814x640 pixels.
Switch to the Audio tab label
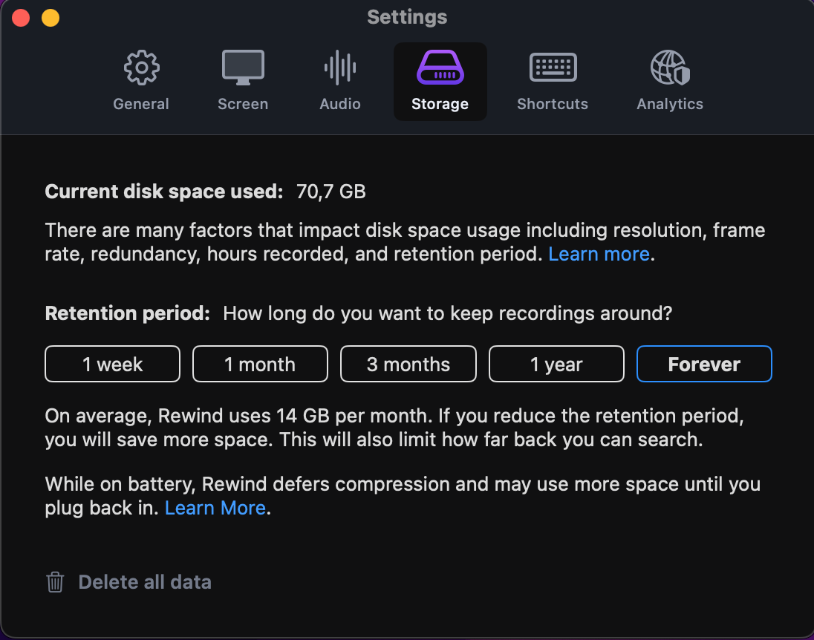pyautogui.click(x=340, y=104)
